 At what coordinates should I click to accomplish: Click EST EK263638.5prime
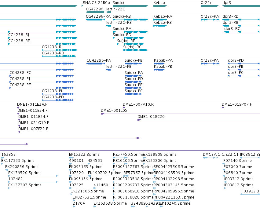point(110,203)
